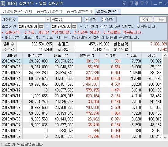Switch to 종목별당일손익 tab
Image resolution: width=168 pixels, height=147 pixels.
pyautogui.click(x=49, y=11)
